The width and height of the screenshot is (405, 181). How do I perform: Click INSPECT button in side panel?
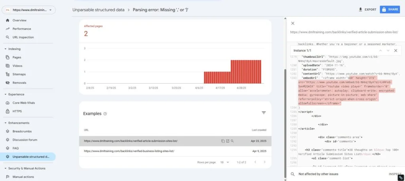[x=395, y=174]
